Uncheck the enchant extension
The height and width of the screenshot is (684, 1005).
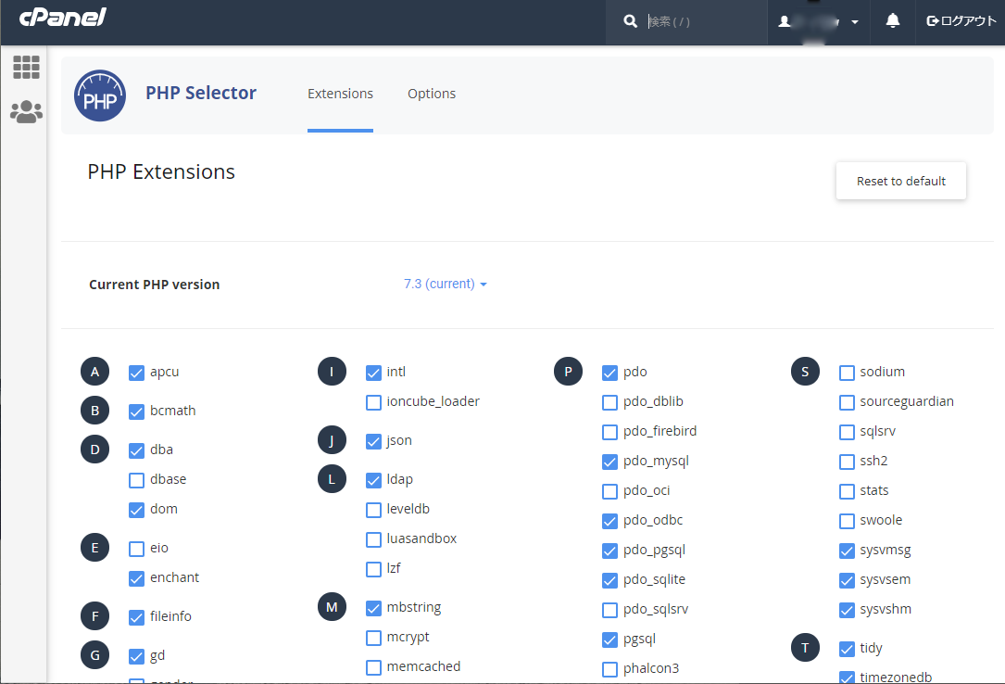click(136, 579)
